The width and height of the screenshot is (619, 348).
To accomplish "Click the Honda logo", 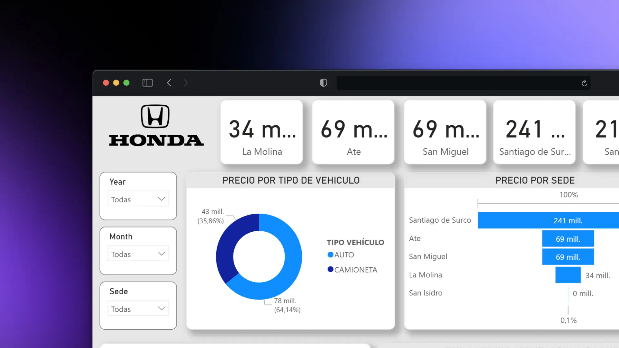I will coord(156,125).
